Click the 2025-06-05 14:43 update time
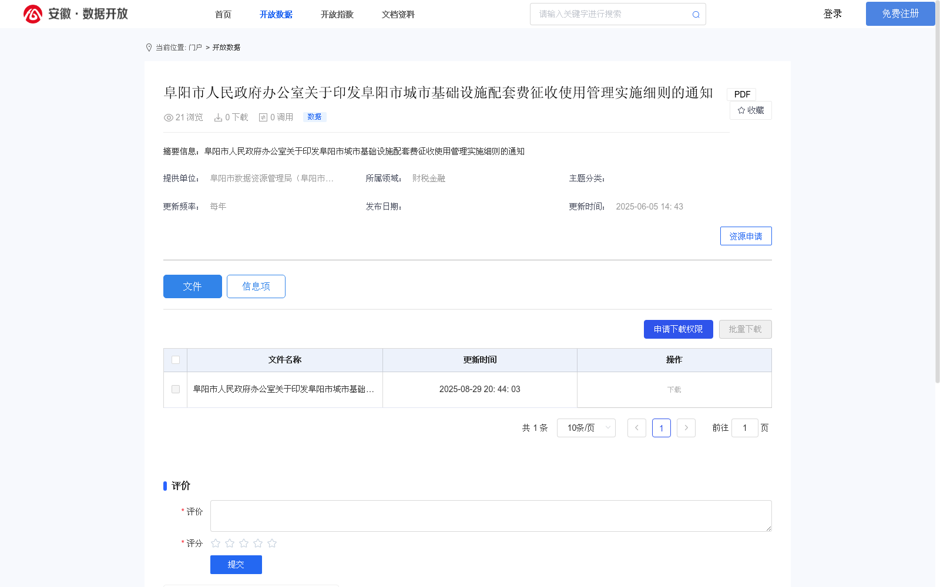 tap(649, 207)
